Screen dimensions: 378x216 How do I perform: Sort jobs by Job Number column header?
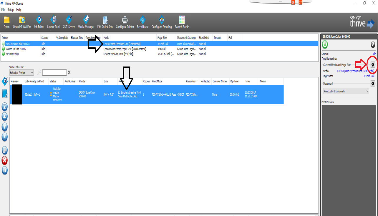(x=71, y=81)
